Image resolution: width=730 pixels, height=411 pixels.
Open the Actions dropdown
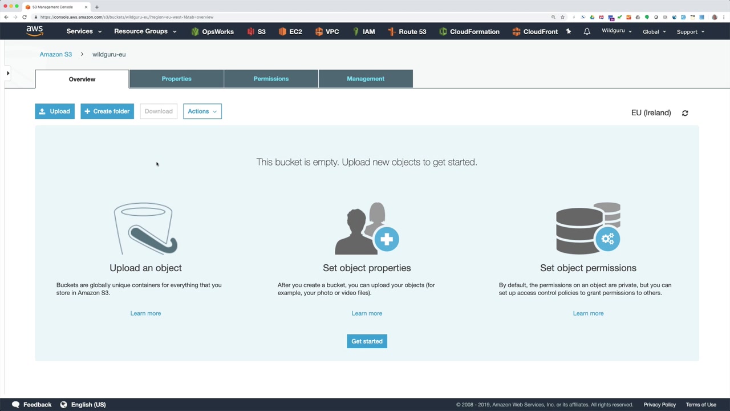[x=202, y=111]
